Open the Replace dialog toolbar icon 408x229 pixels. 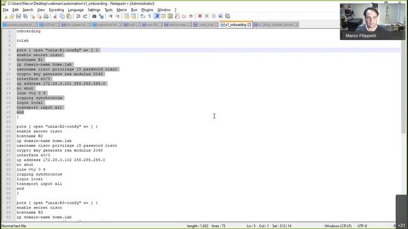[101, 17]
